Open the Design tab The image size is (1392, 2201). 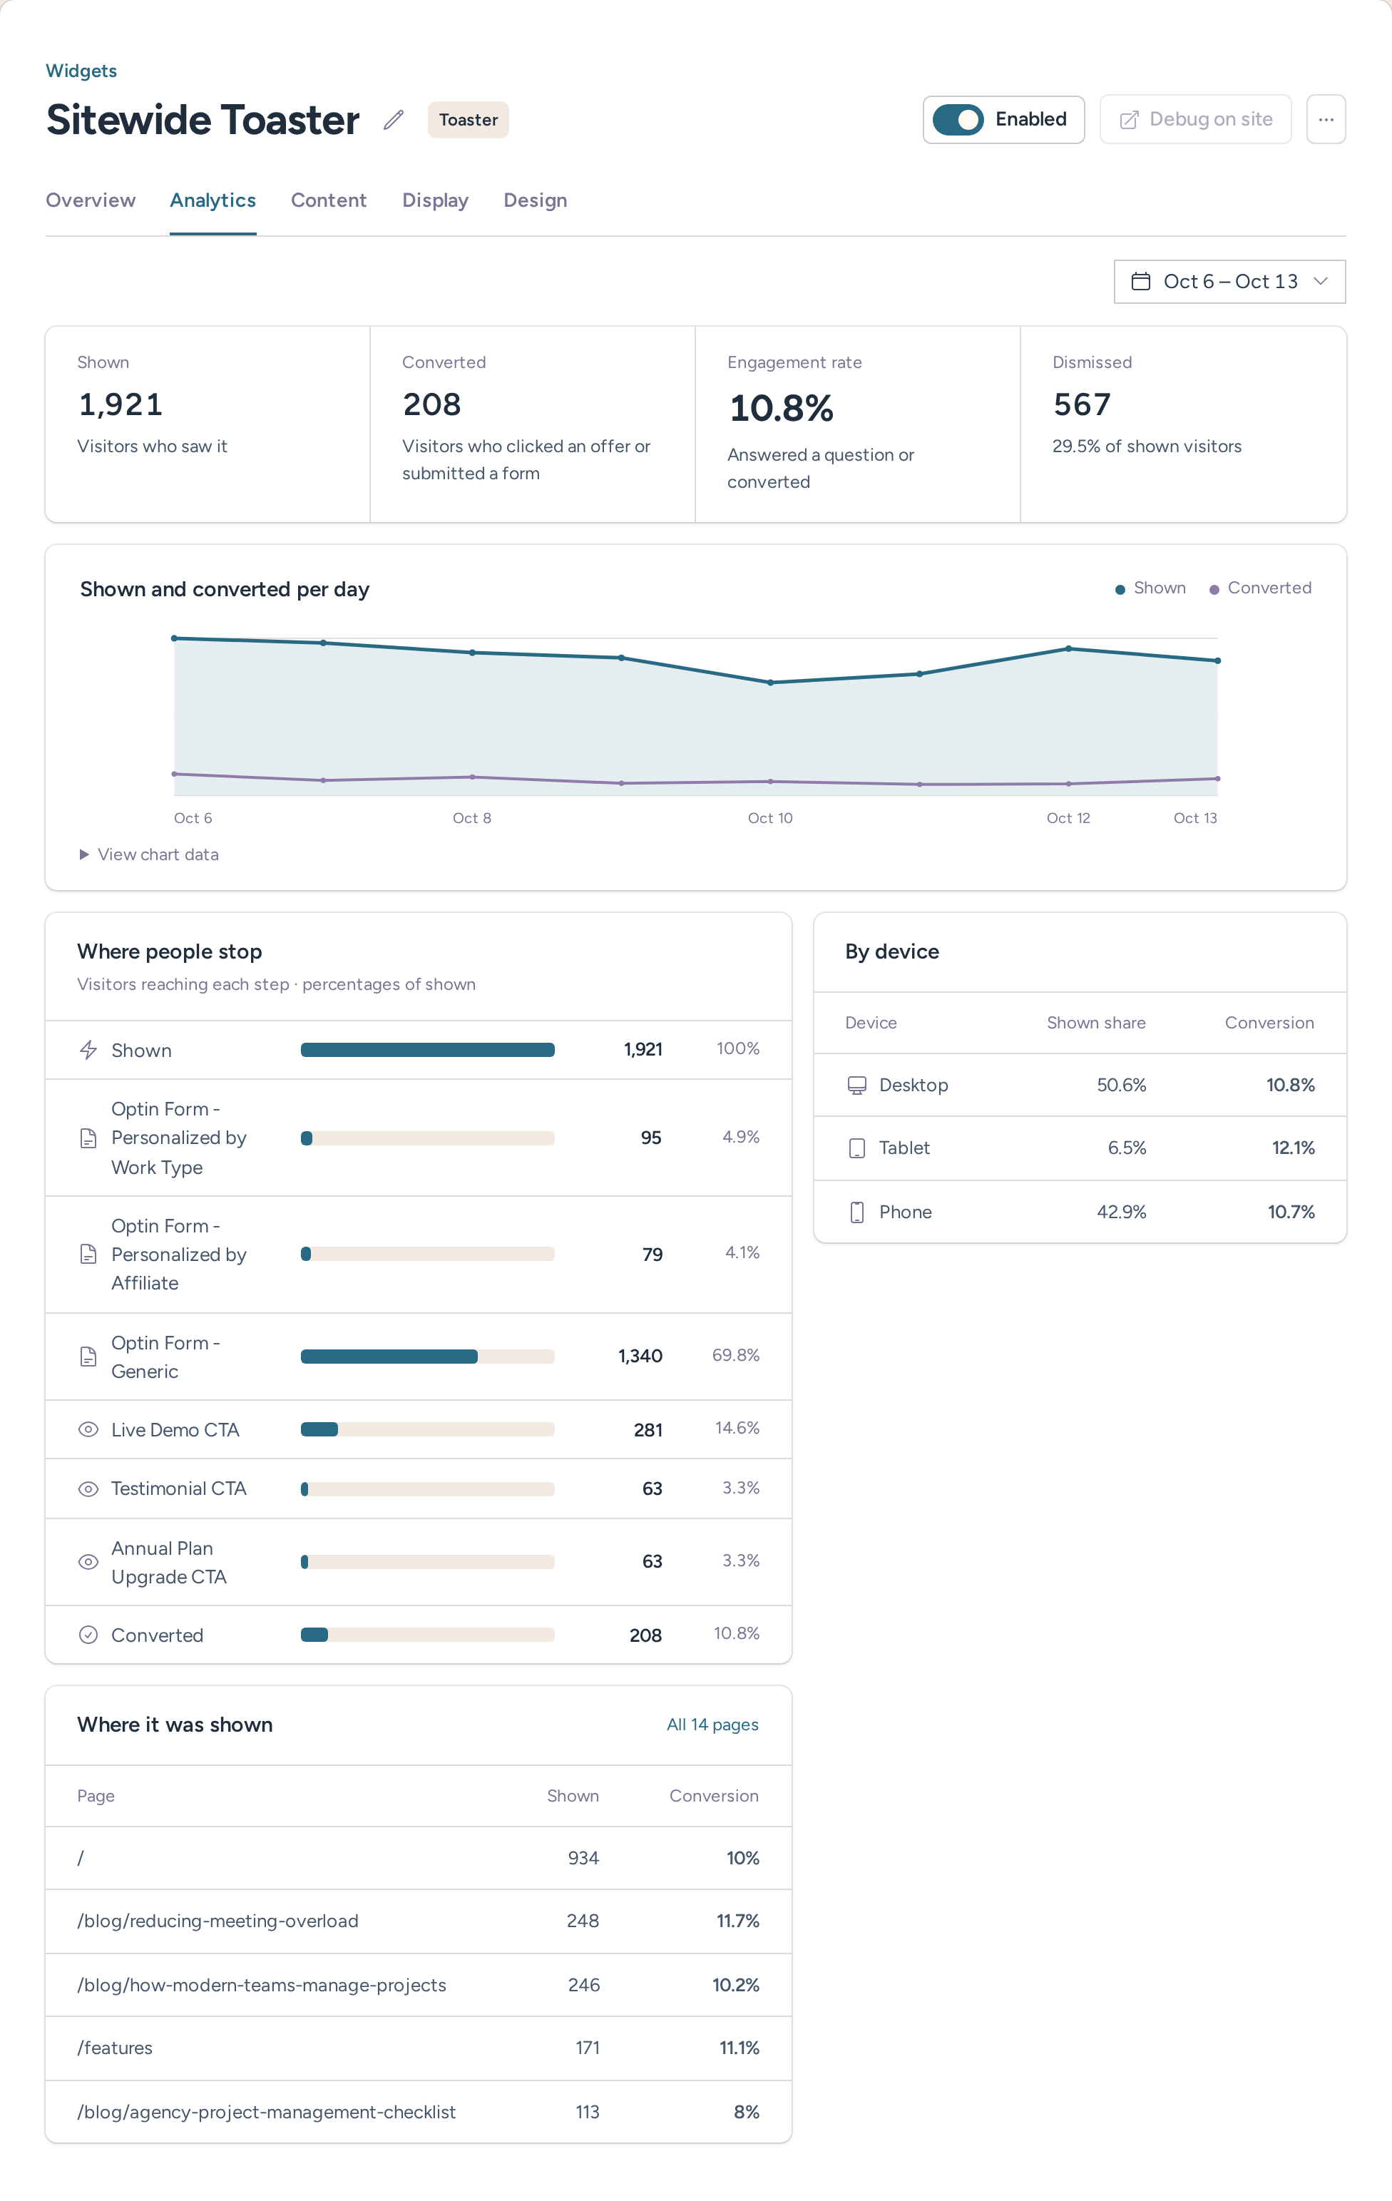point(536,200)
